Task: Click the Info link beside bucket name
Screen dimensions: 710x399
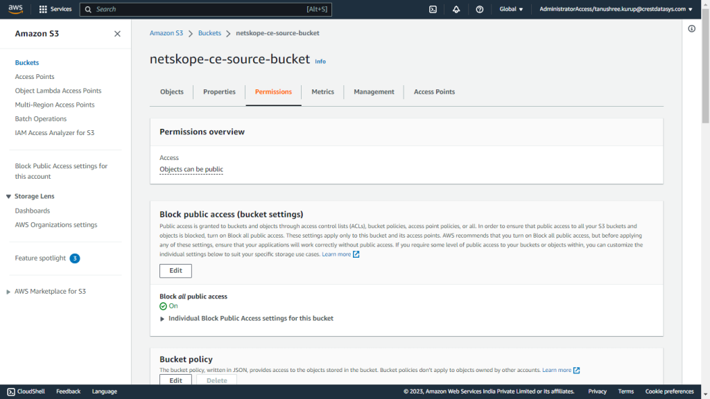Action: click(320, 62)
